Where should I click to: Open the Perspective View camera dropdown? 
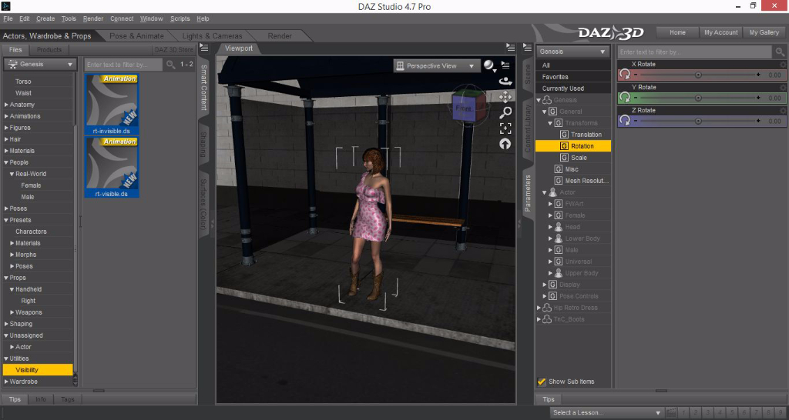tap(436, 66)
